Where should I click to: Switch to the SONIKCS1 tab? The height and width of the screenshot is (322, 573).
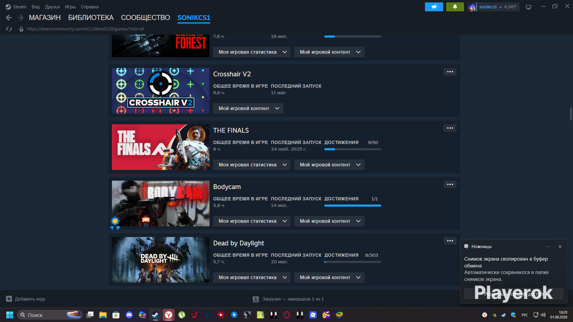(194, 18)
